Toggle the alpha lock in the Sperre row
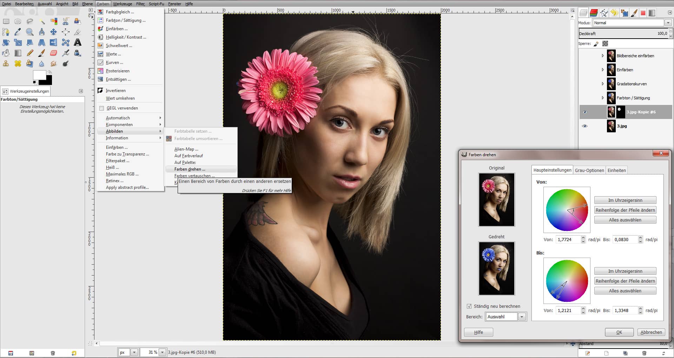 coord(606,43)
